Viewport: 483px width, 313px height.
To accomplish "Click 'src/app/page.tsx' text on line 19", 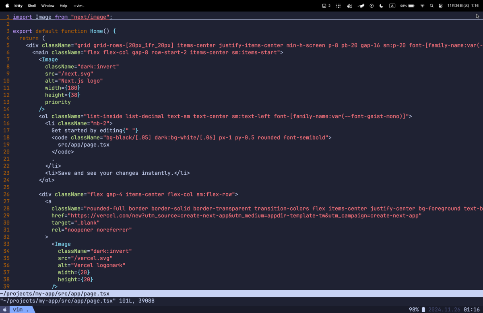I will pos(84,145).
